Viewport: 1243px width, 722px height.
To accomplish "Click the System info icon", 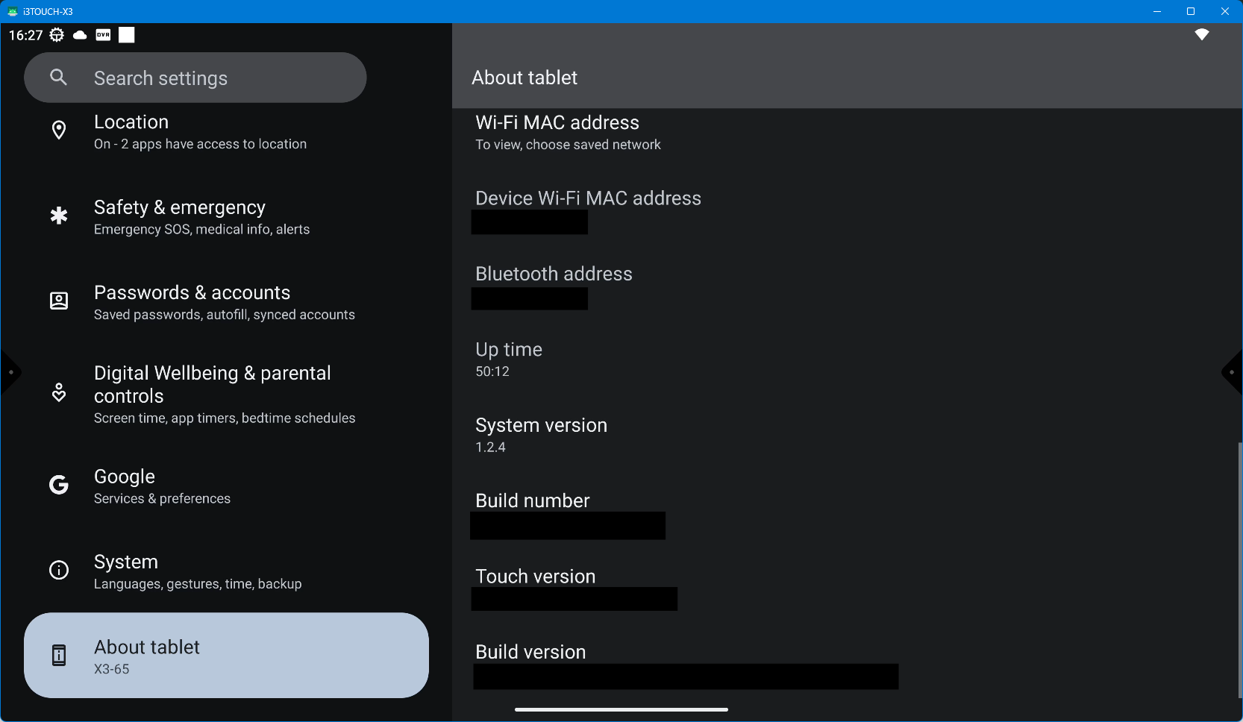I will point(59,571).
